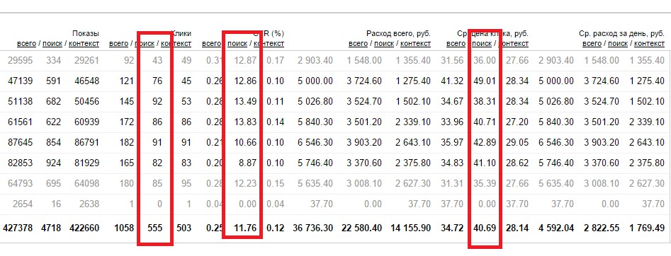This screenshot has height=256, width=671.
Task: Sort by 'всего' link under Показы
Action: point(26,44)
